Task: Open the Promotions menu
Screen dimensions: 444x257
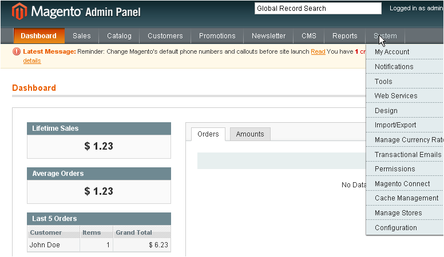Action: (x=217, y=36)
